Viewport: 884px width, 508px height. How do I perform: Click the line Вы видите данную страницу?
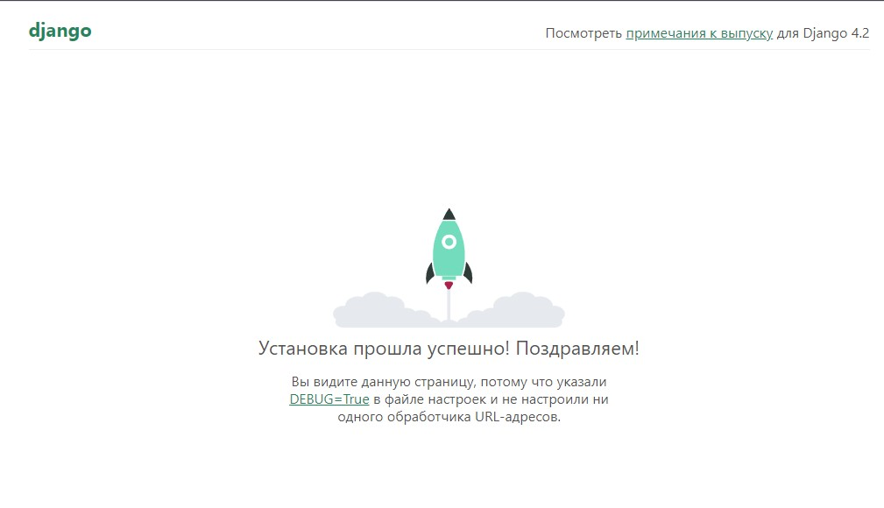point(449,382)
